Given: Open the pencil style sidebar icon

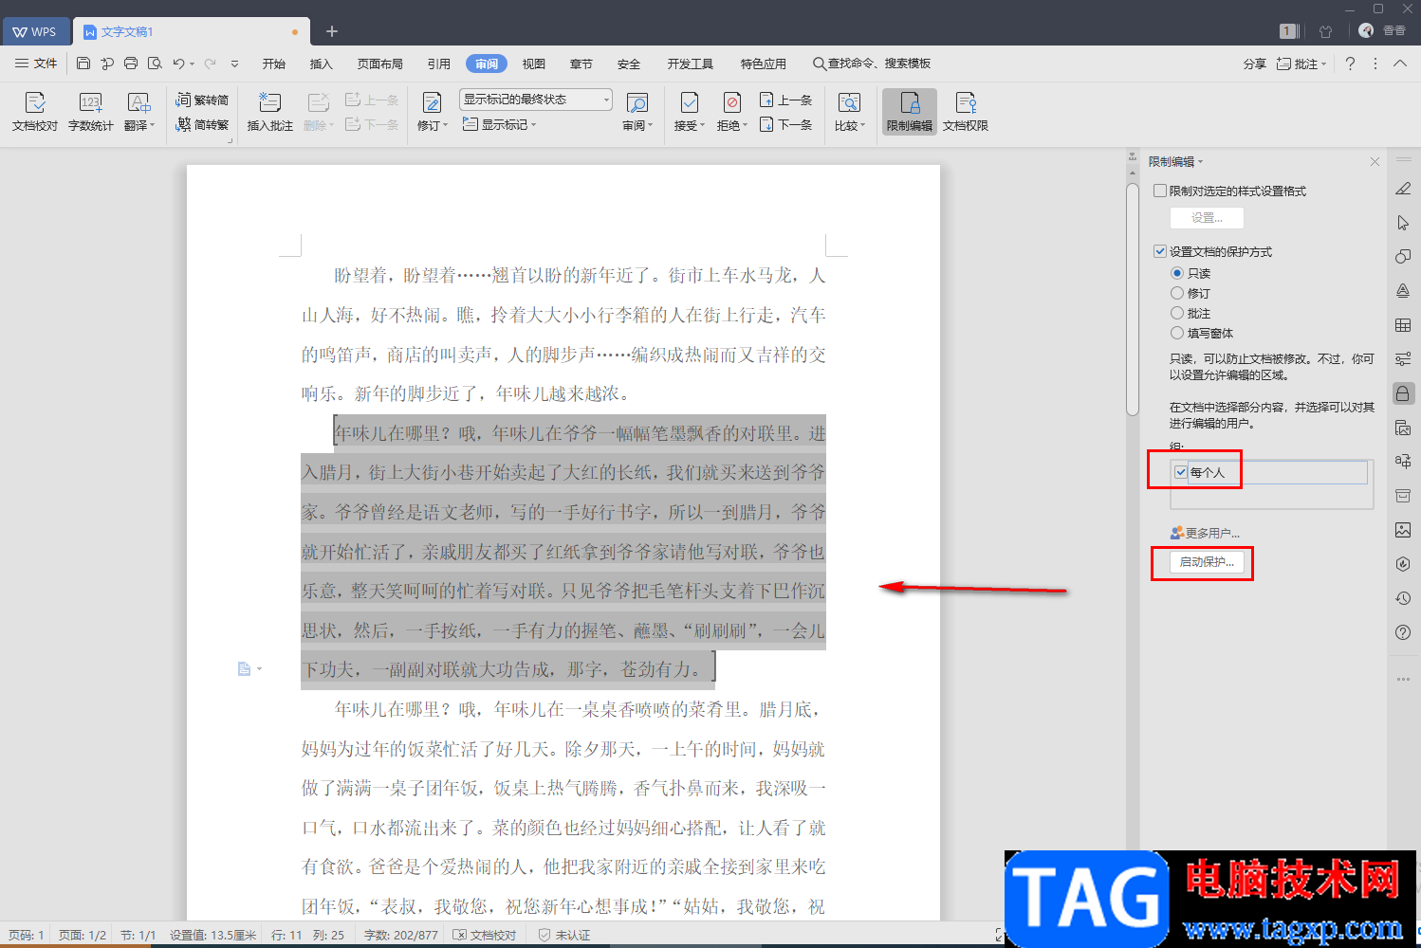Looking at the screenshot, I should pos(1403,189).
